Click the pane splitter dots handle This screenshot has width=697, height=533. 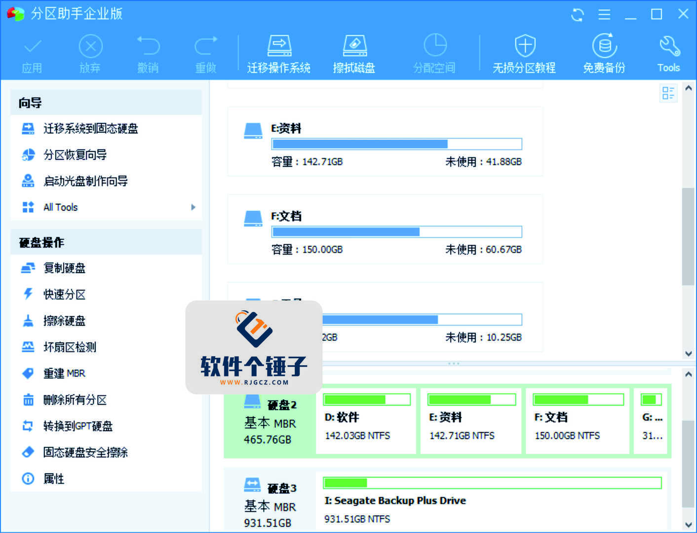(454, 364)
